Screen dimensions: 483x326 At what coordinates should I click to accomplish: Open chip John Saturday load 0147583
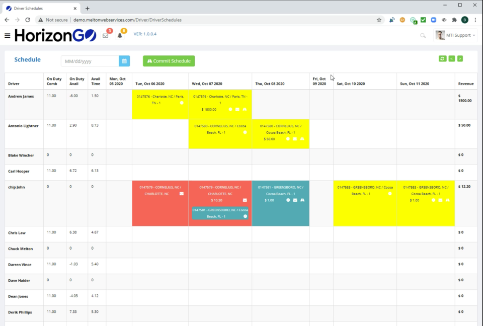click(x=365, y=203)
